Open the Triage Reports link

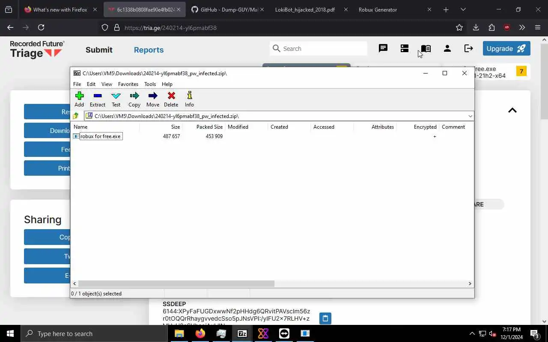point(149,50)
